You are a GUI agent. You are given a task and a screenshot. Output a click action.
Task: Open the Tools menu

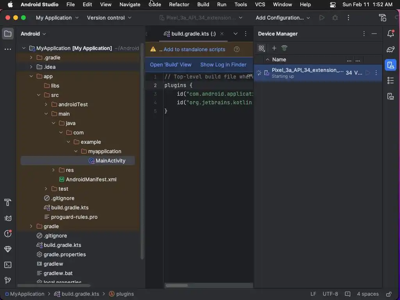pyautogui.click(x=241, y=5)
